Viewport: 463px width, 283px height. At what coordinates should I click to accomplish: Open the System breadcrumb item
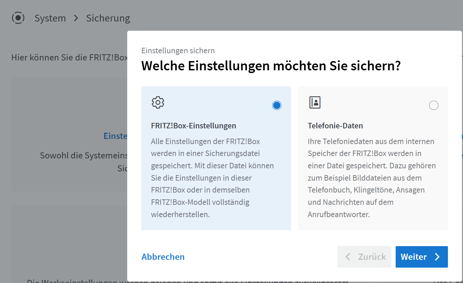50,18
